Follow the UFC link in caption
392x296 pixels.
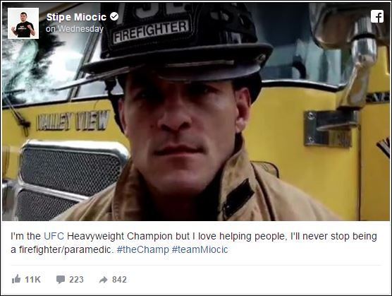(x=54, y=236)
